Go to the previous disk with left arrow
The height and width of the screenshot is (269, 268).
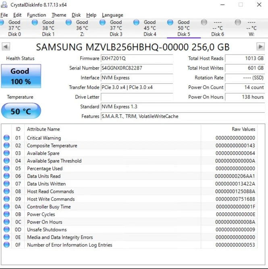pos(6,47)
